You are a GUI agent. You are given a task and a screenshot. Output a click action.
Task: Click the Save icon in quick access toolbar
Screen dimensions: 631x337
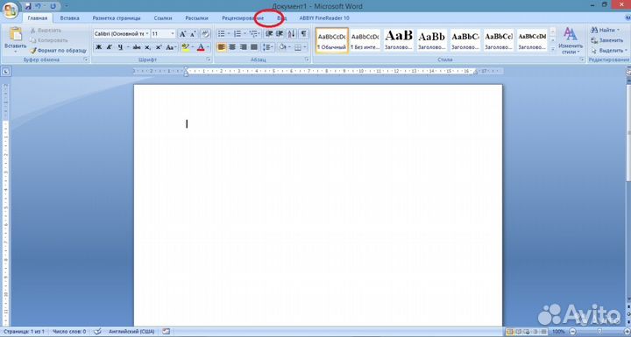pyautogui.click(x=28, y=6)
